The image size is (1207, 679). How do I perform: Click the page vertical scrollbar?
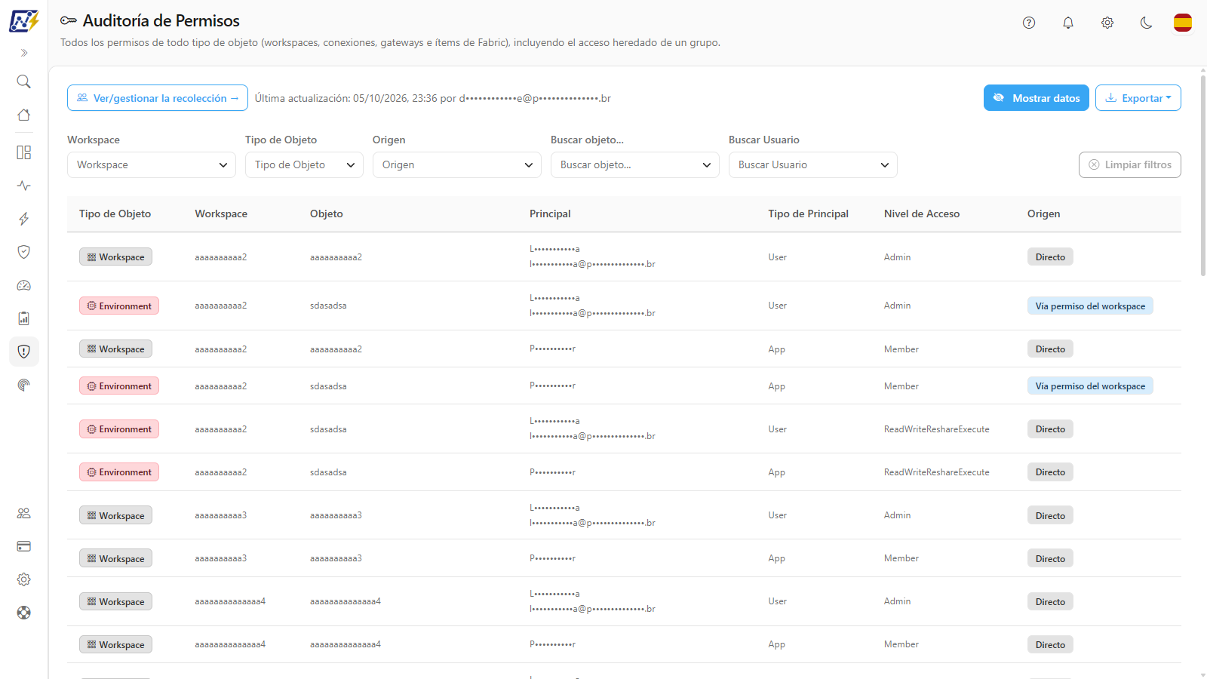1202,175
